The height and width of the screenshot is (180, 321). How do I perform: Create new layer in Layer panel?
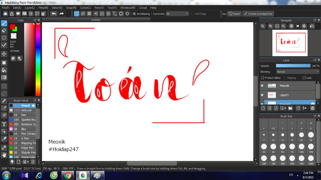tap(263, 108)
